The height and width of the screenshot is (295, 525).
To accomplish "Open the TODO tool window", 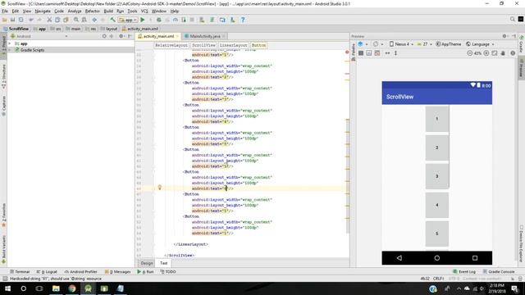I will (168, 271).
